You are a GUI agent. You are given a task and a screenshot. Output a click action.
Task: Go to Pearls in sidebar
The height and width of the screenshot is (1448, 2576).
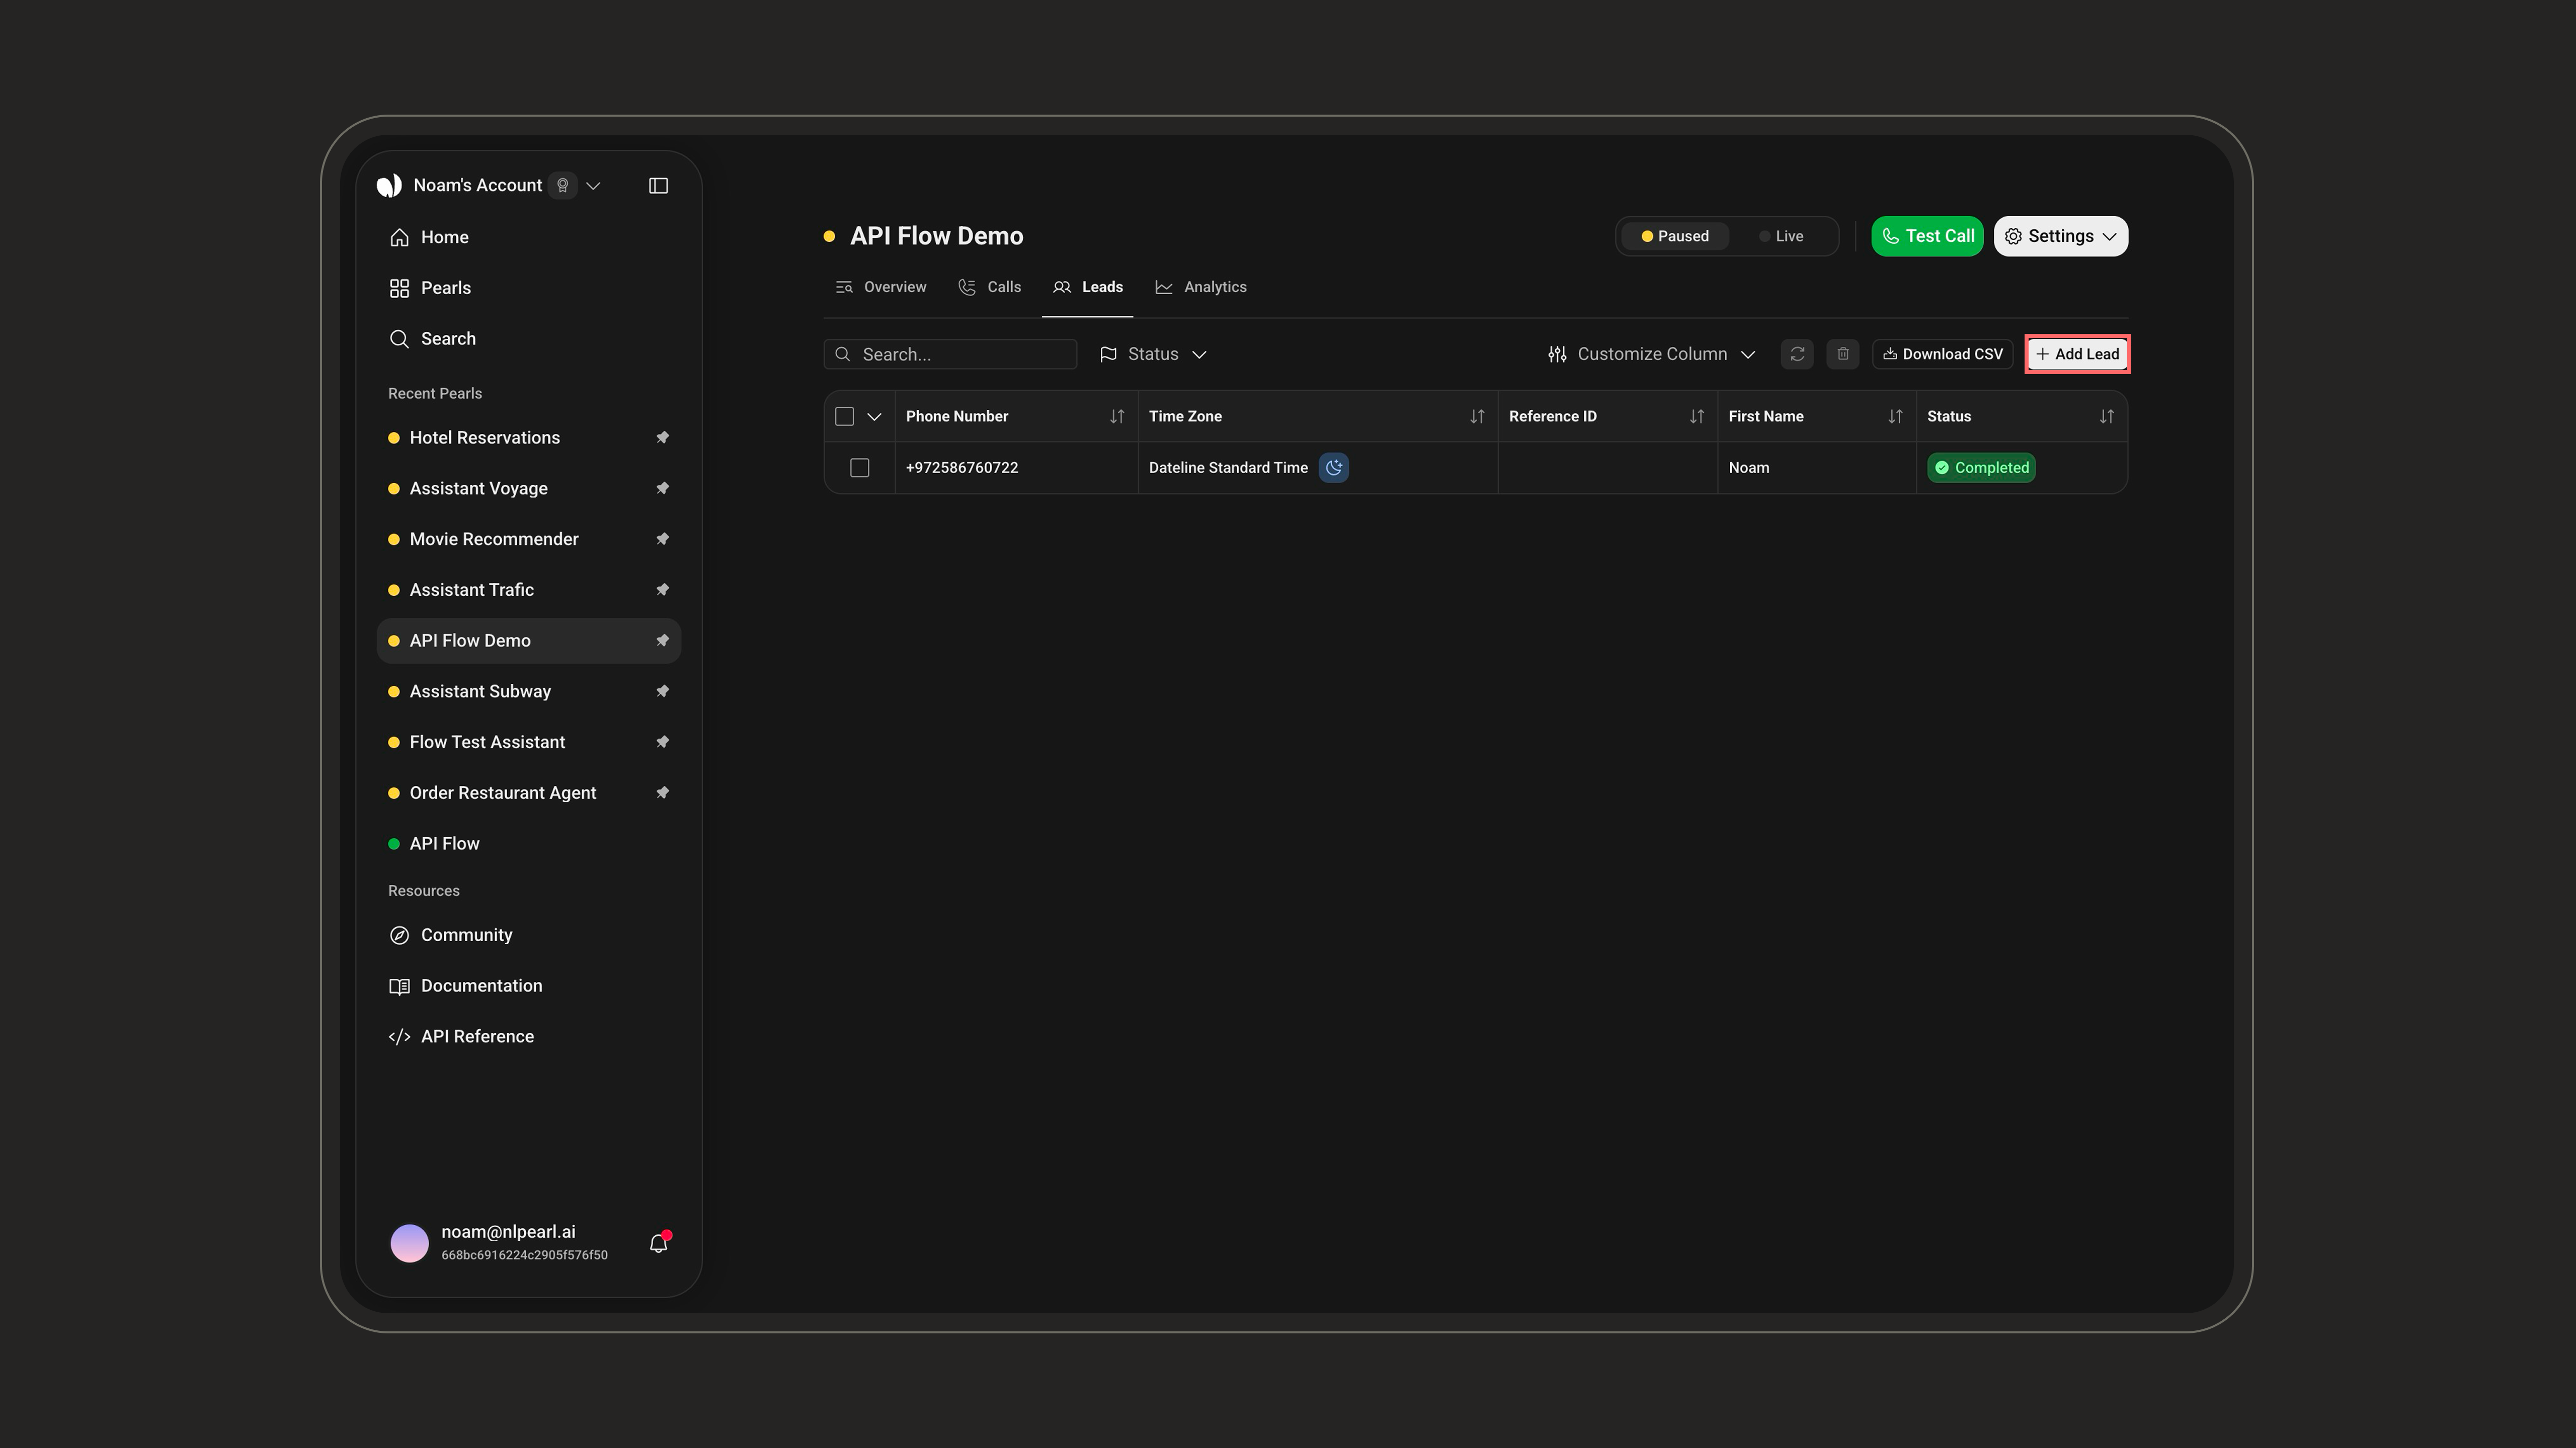coord(528,288)
